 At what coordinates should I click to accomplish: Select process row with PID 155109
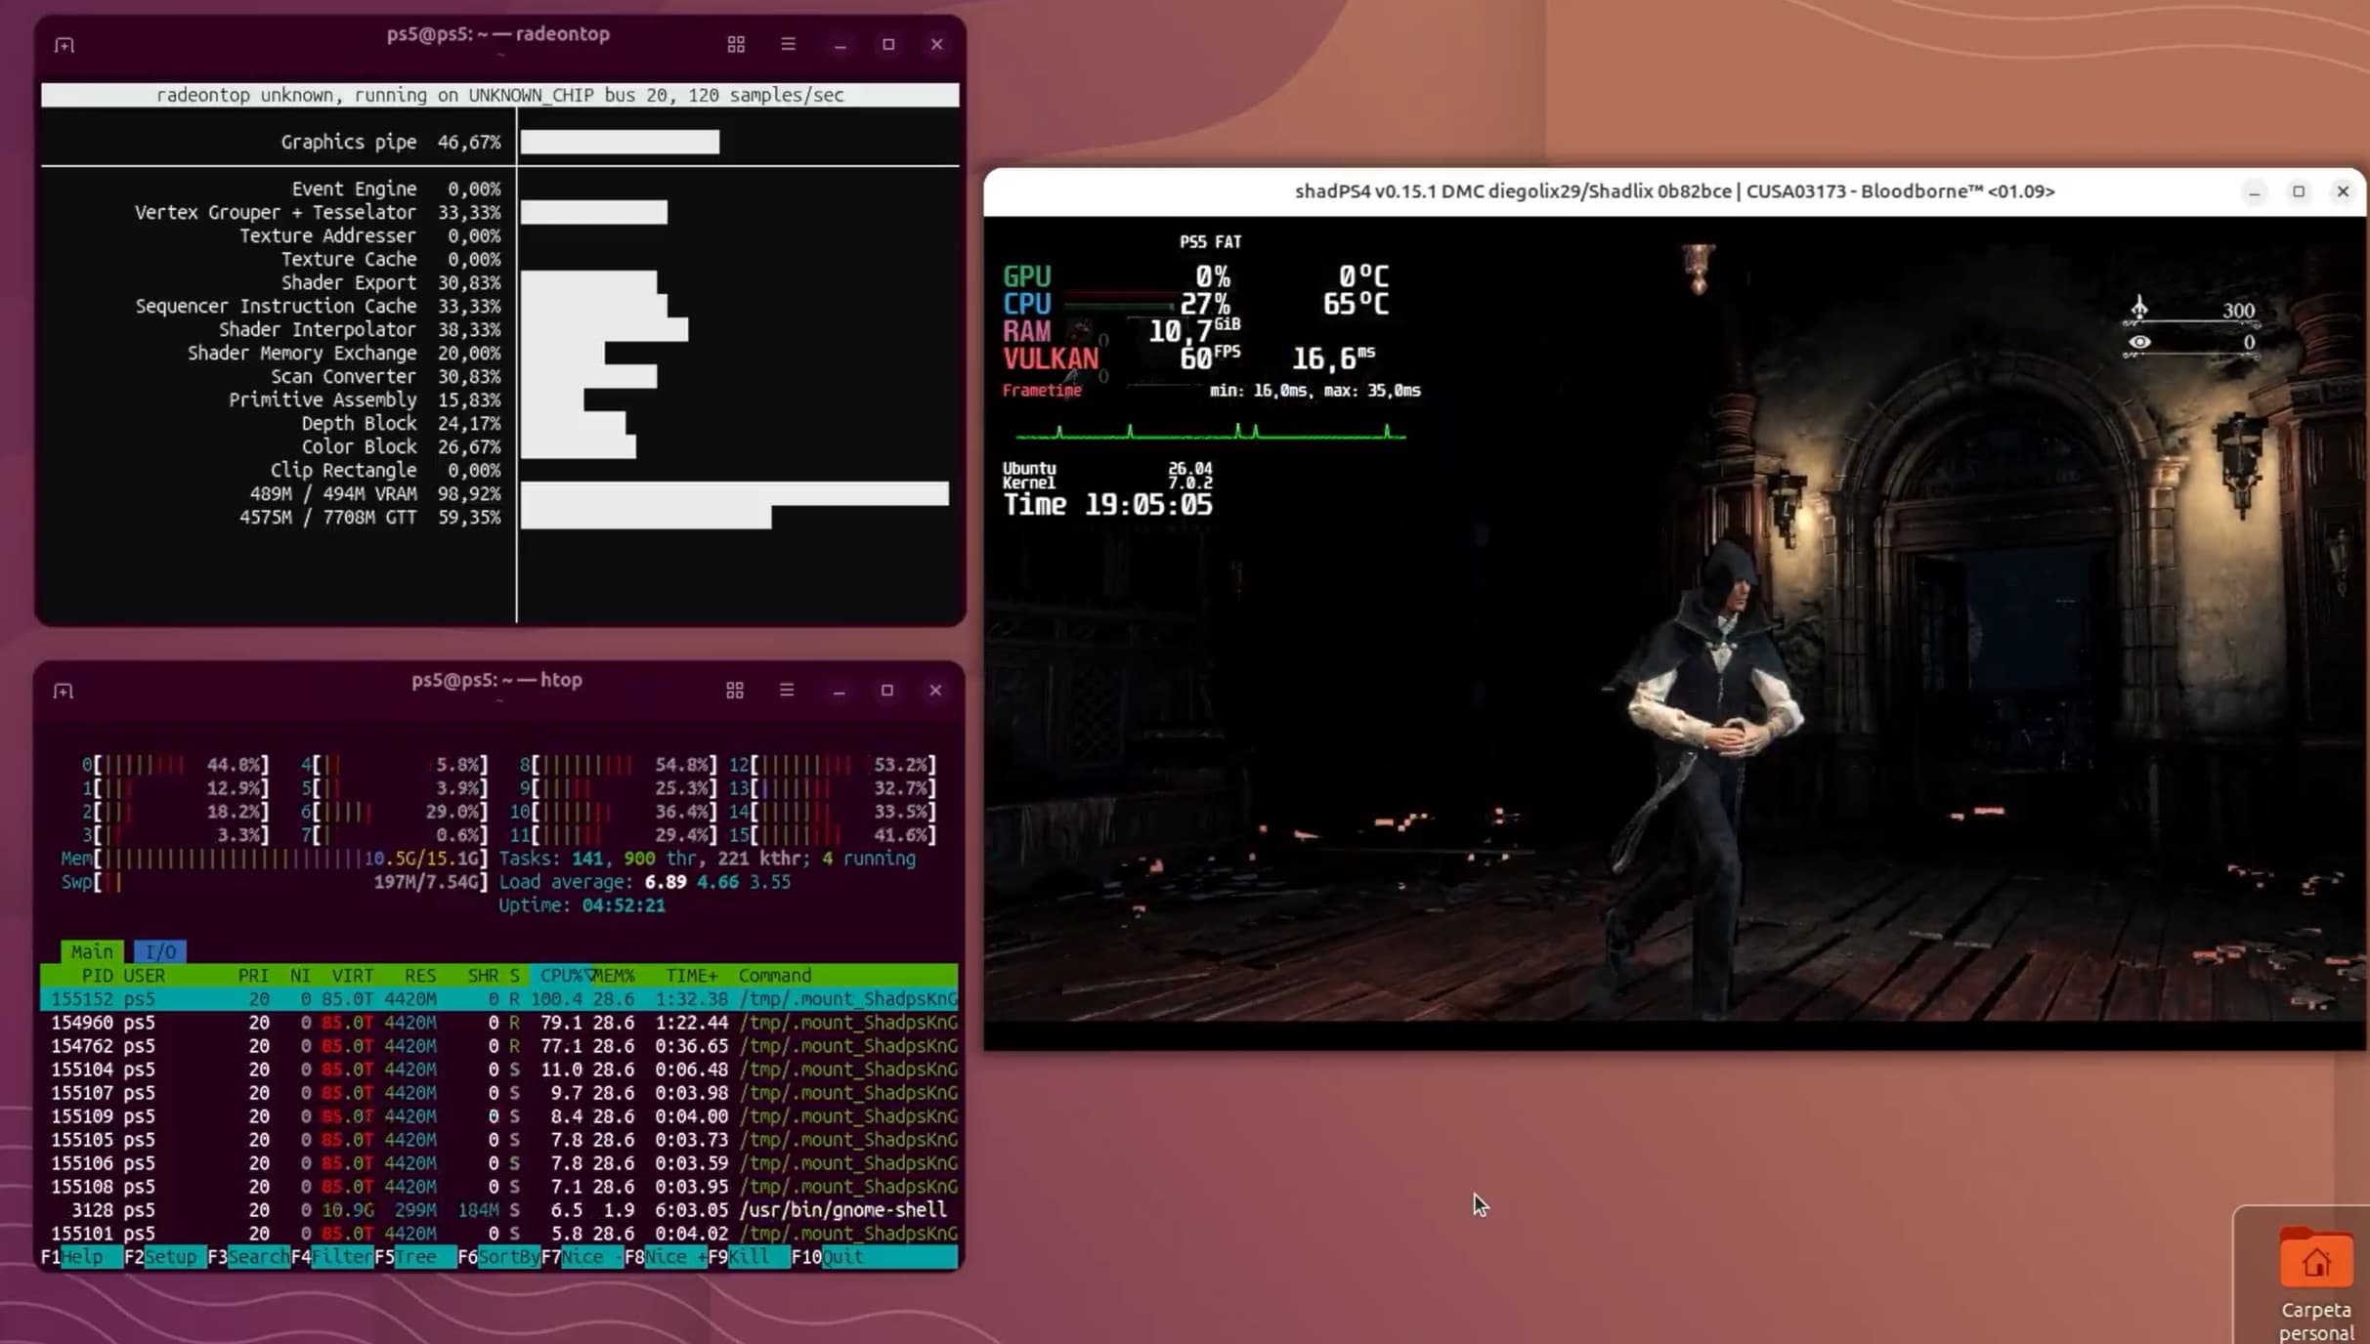pos(499,1115)
